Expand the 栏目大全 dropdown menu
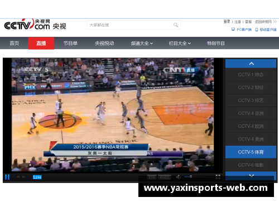 180,44
